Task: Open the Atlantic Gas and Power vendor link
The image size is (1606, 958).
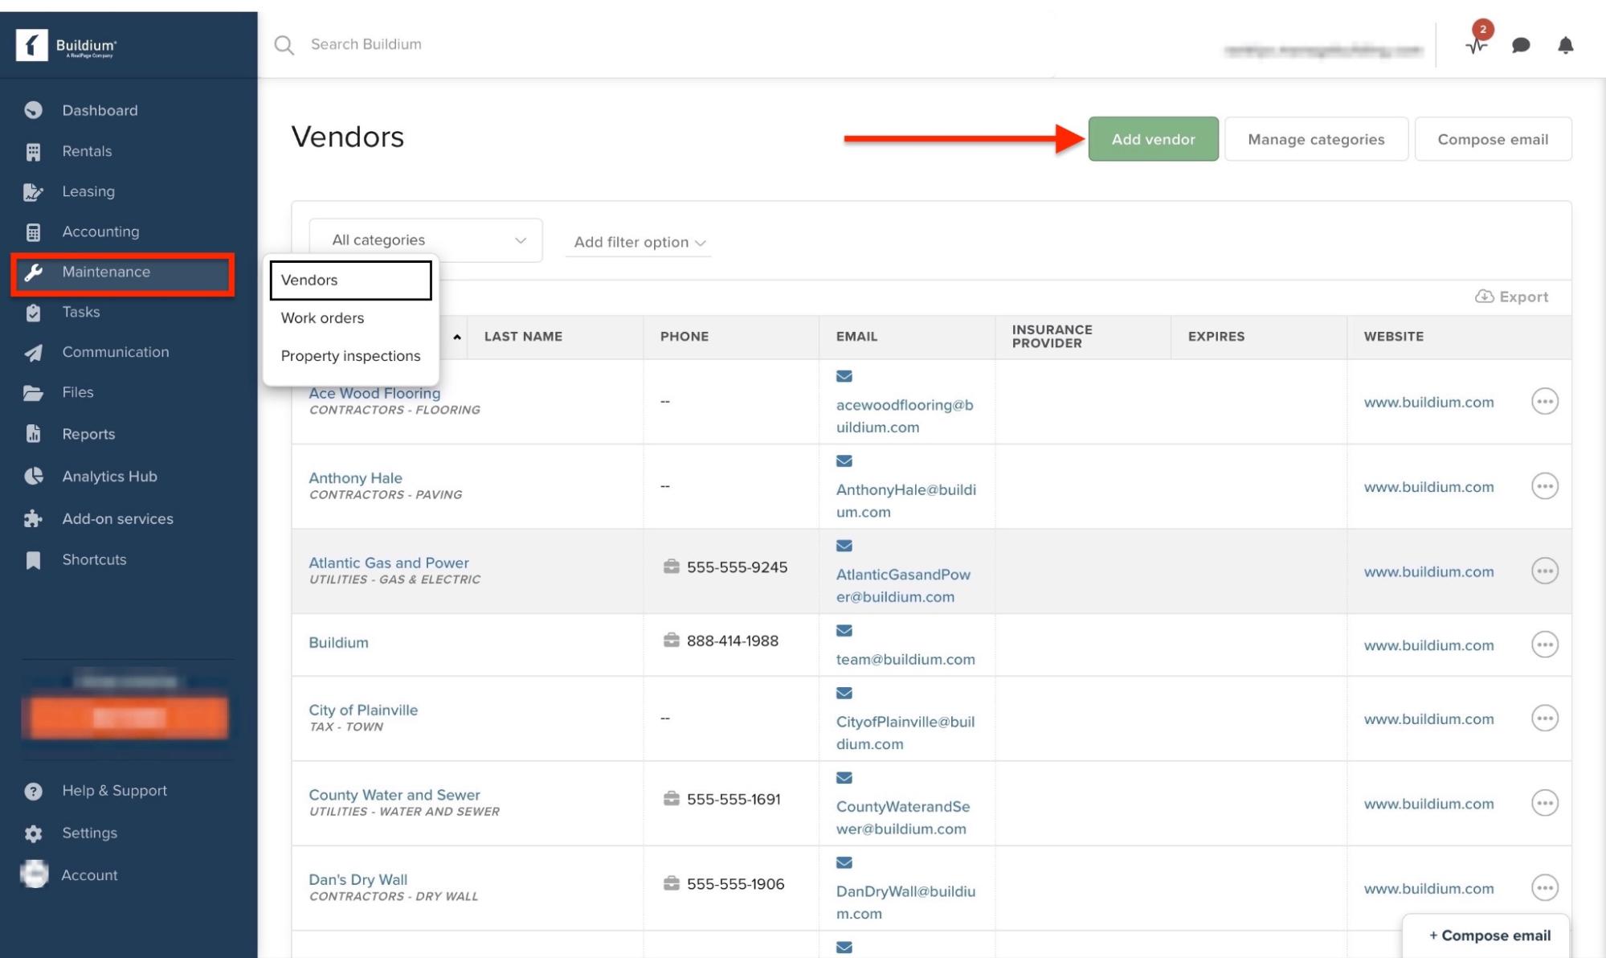Action: [388, 563]
